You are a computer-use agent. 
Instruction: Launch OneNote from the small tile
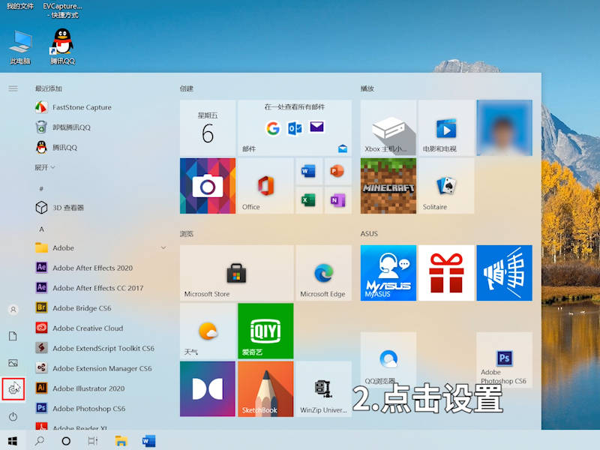click(x=337, y=200)
